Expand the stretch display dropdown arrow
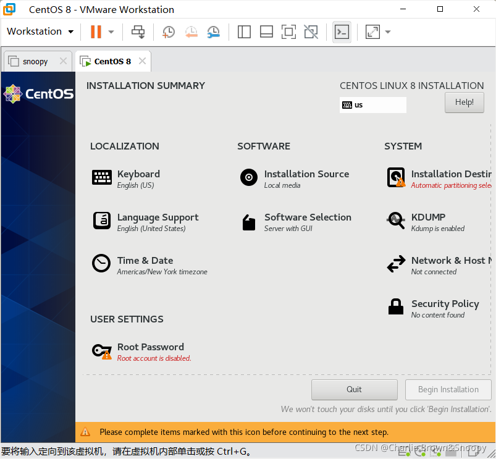Viewport: 496px width, 459px height. pos(388,32)
